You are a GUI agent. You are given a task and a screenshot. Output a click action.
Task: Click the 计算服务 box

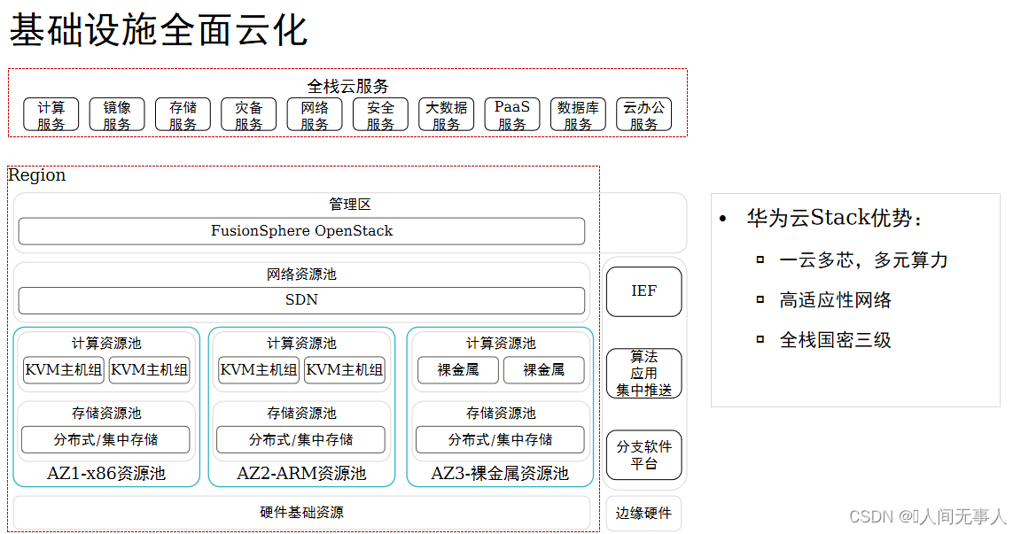click(x=51, y=114)
